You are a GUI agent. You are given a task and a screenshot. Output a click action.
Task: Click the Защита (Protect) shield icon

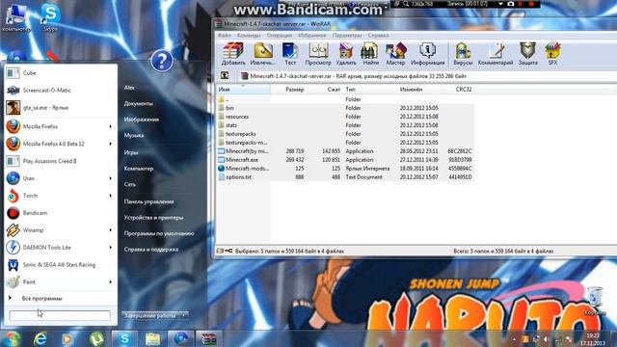click(x=527, y=54)
